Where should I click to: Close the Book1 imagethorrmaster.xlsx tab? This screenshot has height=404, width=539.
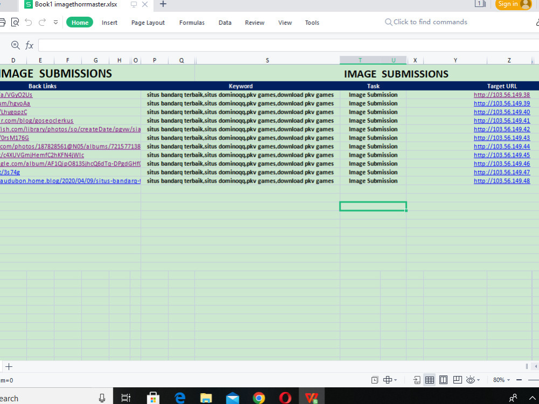click(145, 4)
